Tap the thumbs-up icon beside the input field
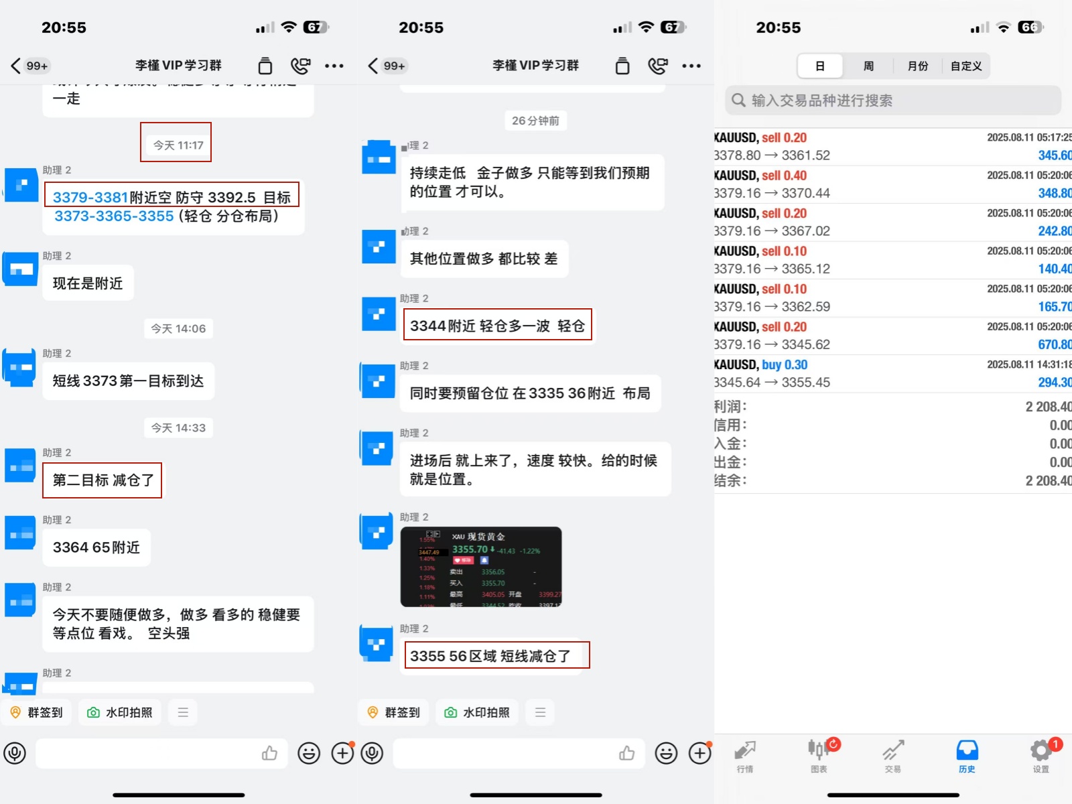Viewport: 1072px width, 804px height. 270,753
